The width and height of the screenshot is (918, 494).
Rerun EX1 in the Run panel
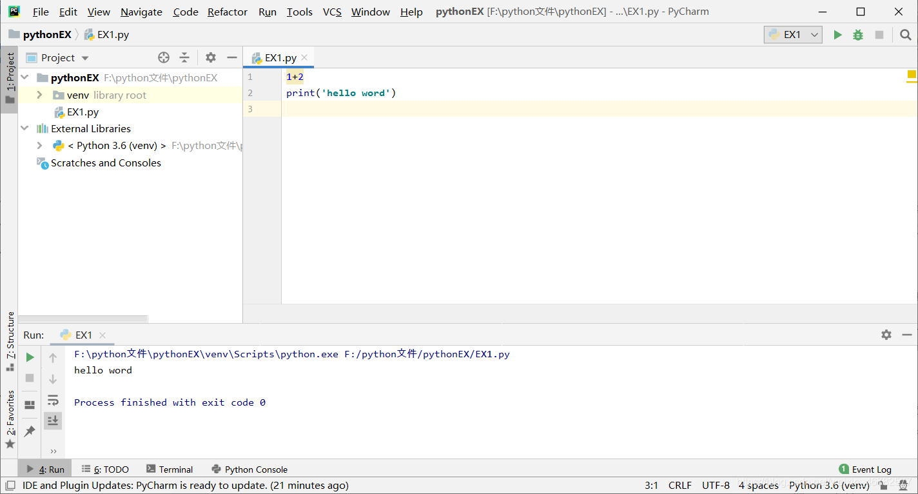point(30,357)
